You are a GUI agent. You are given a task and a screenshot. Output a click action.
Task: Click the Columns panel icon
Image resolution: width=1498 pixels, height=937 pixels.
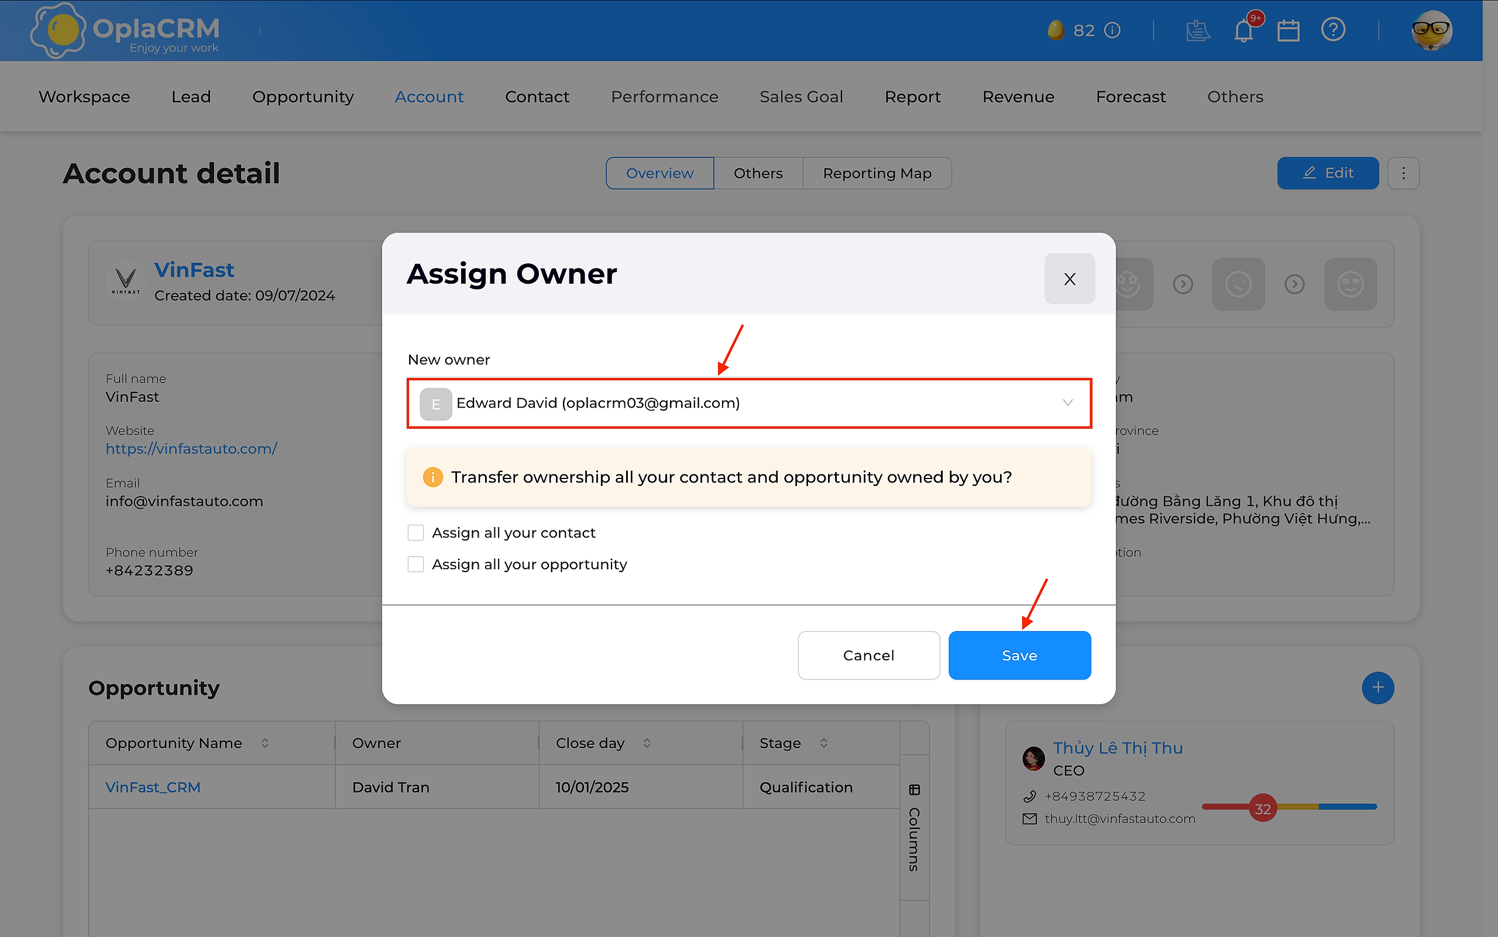[915, 790]
